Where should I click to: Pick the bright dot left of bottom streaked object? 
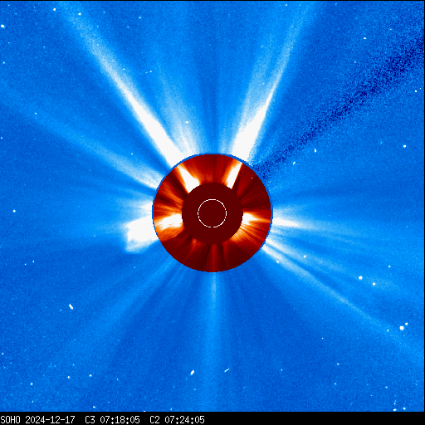pos(193,373)
